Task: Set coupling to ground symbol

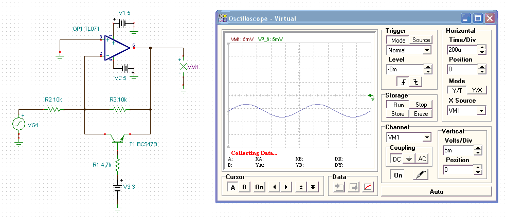Action: (408, 159)
